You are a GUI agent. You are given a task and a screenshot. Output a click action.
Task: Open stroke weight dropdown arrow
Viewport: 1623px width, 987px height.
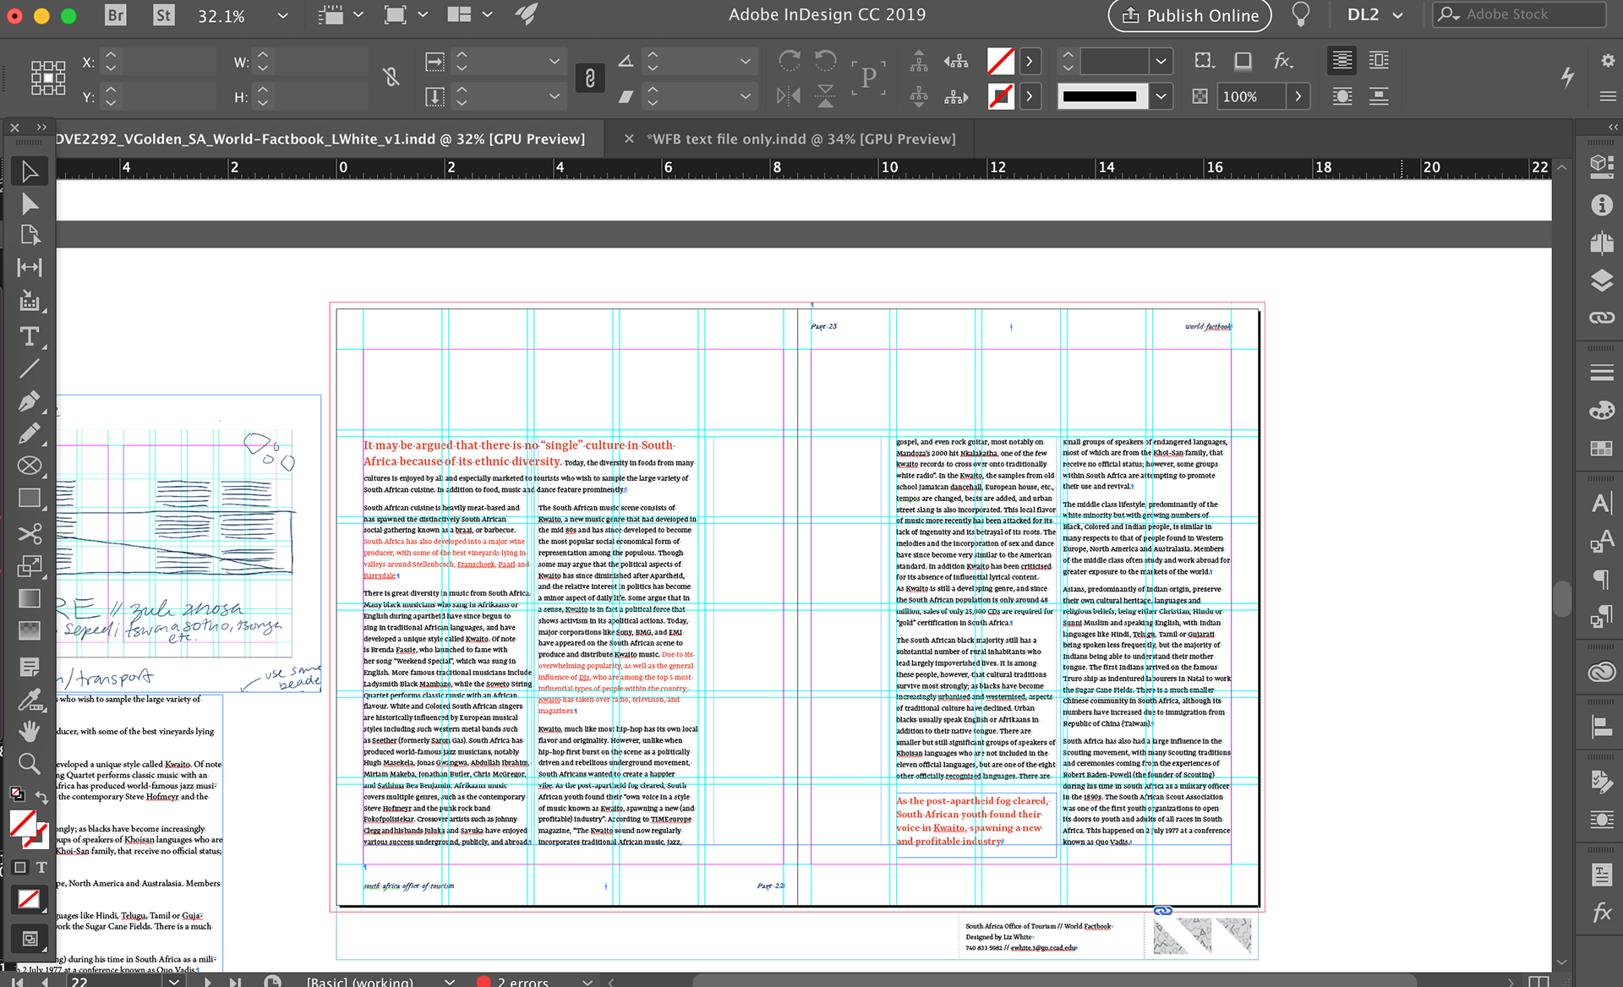tap(1161, 61)
